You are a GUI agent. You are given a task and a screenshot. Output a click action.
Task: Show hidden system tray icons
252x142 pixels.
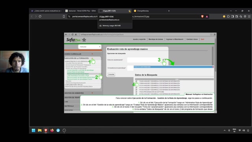coord(224,131)
